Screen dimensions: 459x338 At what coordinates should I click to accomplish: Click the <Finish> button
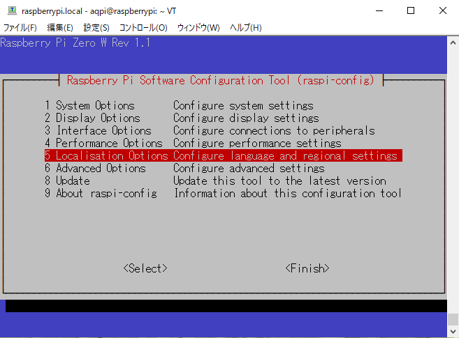click(x=307, y=268)
